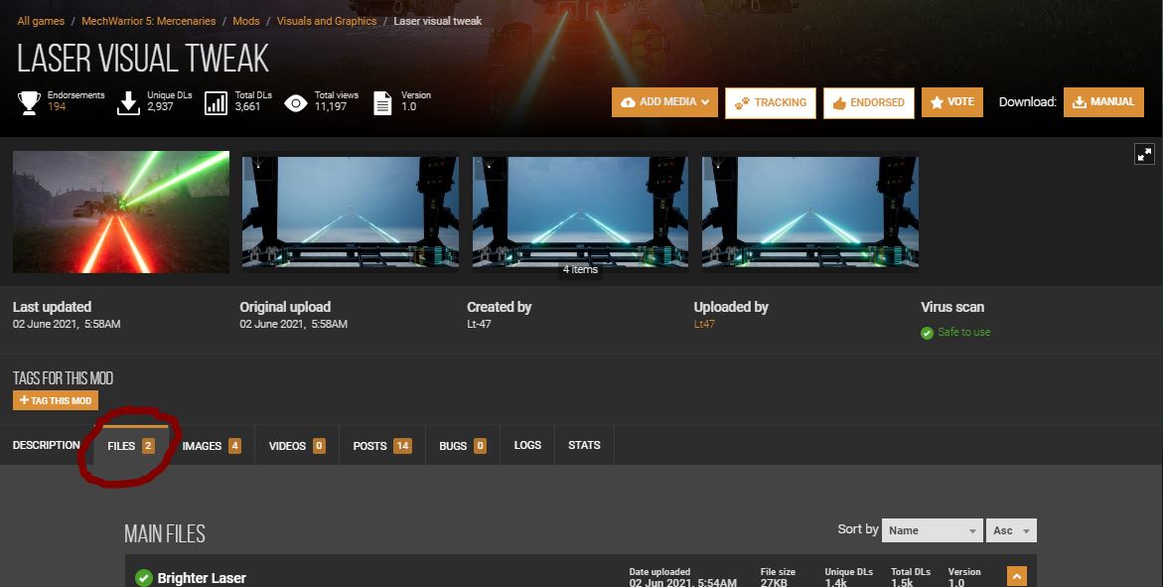Open the Sort by Name dropdown
This screenshot has width=1163, height=587.
click(933, 530)
